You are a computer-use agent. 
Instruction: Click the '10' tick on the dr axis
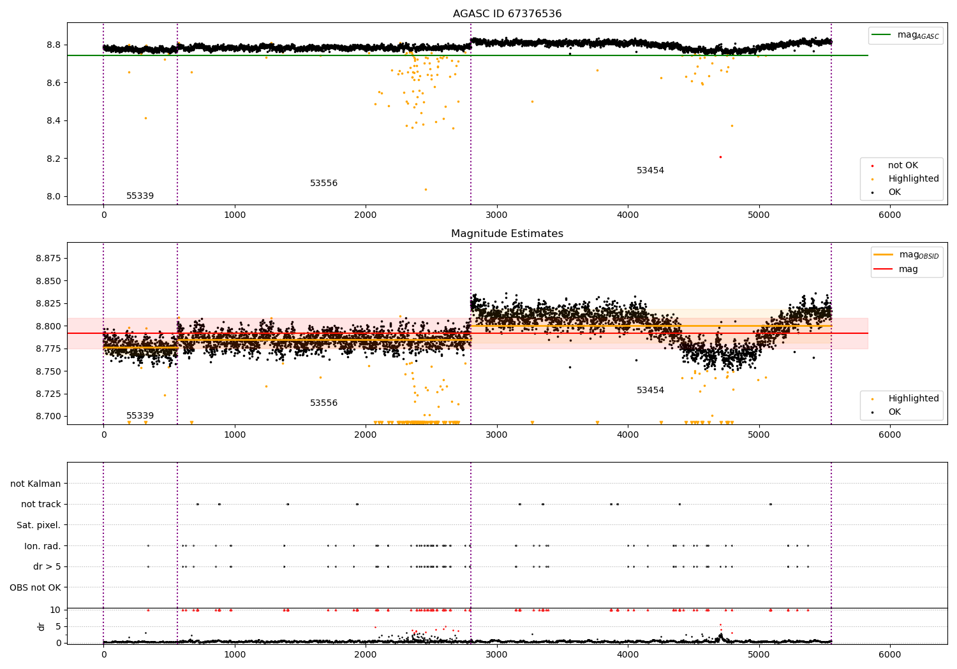pos(55,610)
